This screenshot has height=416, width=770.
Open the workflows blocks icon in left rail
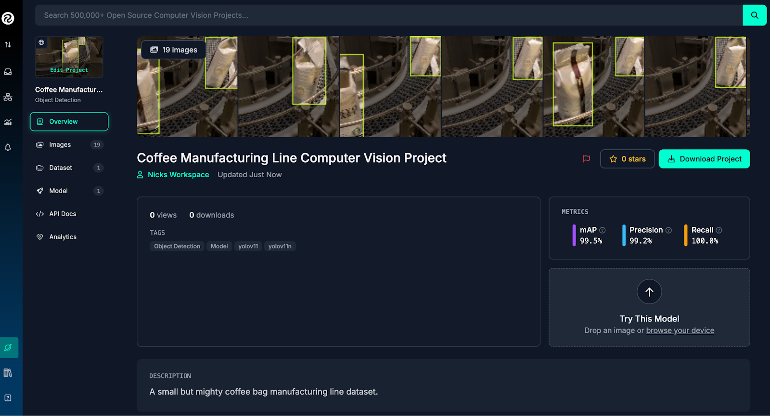click(8, 97)
